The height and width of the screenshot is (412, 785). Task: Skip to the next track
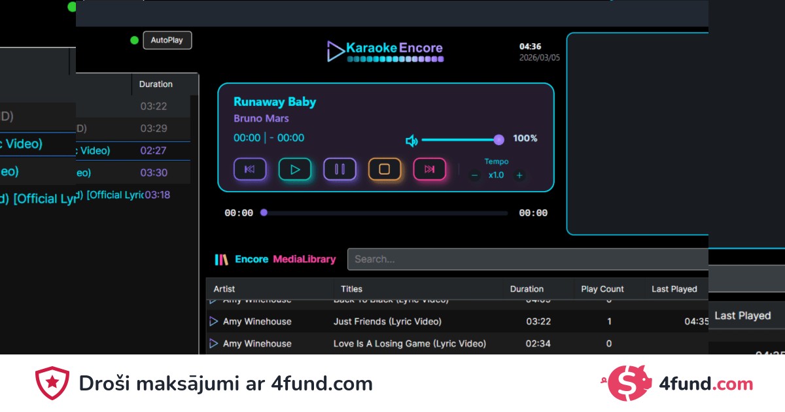tap(430, 169)
